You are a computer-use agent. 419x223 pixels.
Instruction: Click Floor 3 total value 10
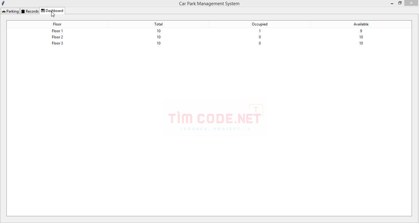pyautogui.click(x=159, y=43)
